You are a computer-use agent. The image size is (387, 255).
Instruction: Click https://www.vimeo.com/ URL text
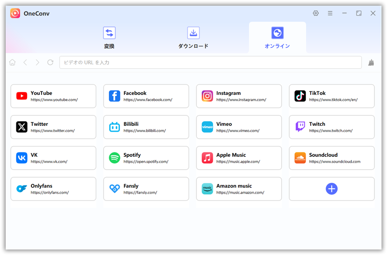click(238, 131)
